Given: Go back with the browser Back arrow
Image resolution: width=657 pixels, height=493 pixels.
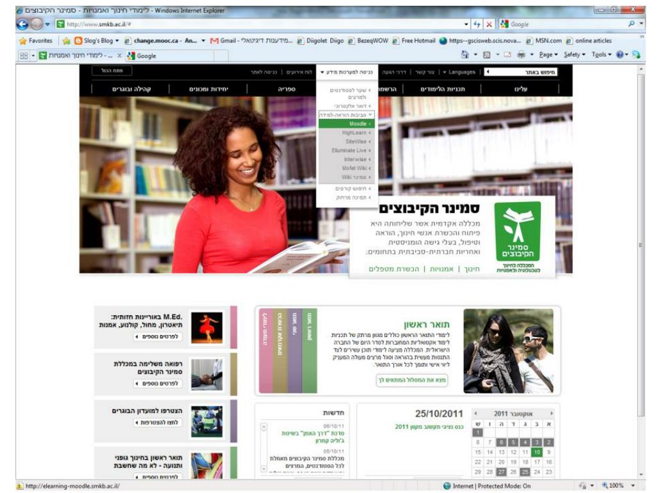Looking at the screenshot, I should 22,24.
